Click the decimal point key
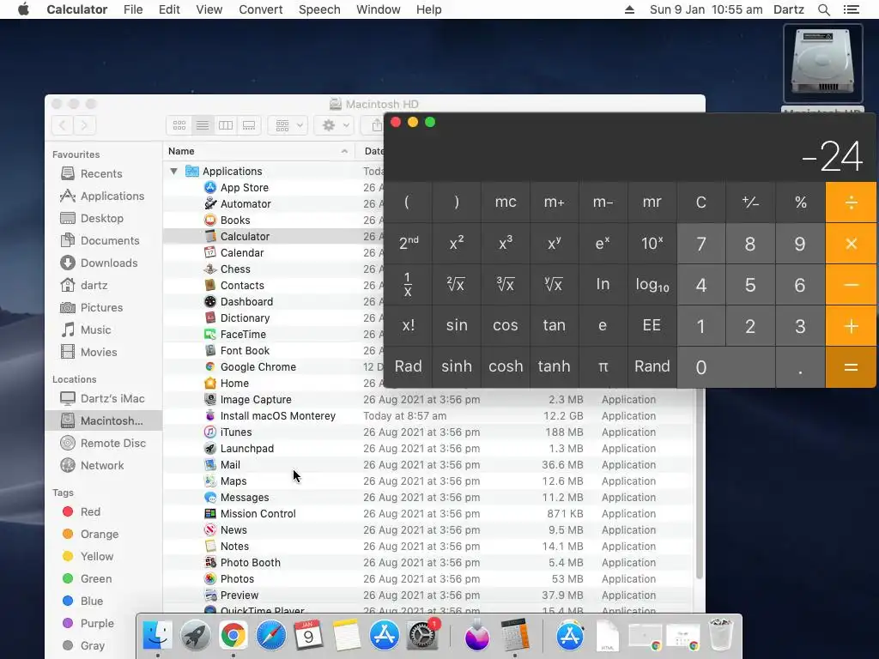The image size is (879, 659). (x=800, y=367)
